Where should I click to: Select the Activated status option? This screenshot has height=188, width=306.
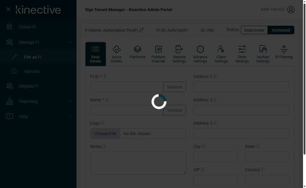pyautogui.click(x=281, y=30)
